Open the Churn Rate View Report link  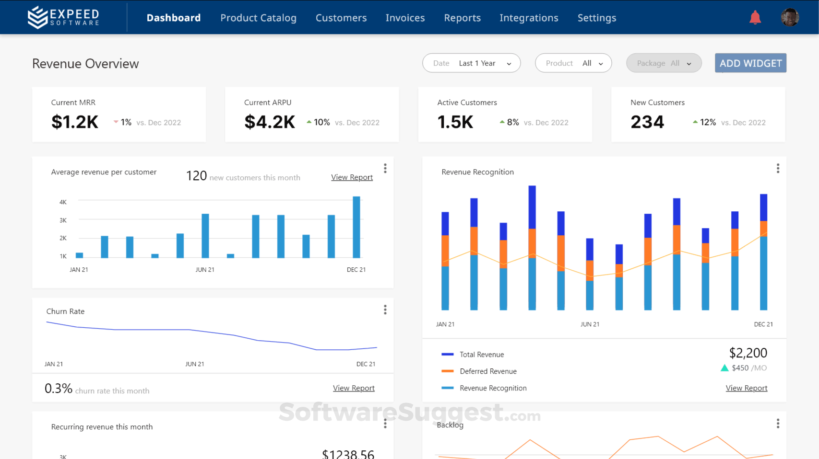tap(354, 388)
